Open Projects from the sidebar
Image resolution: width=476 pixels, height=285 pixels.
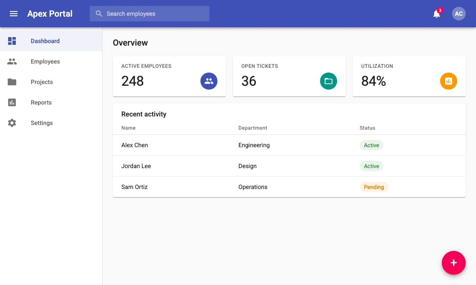point(51,82)
